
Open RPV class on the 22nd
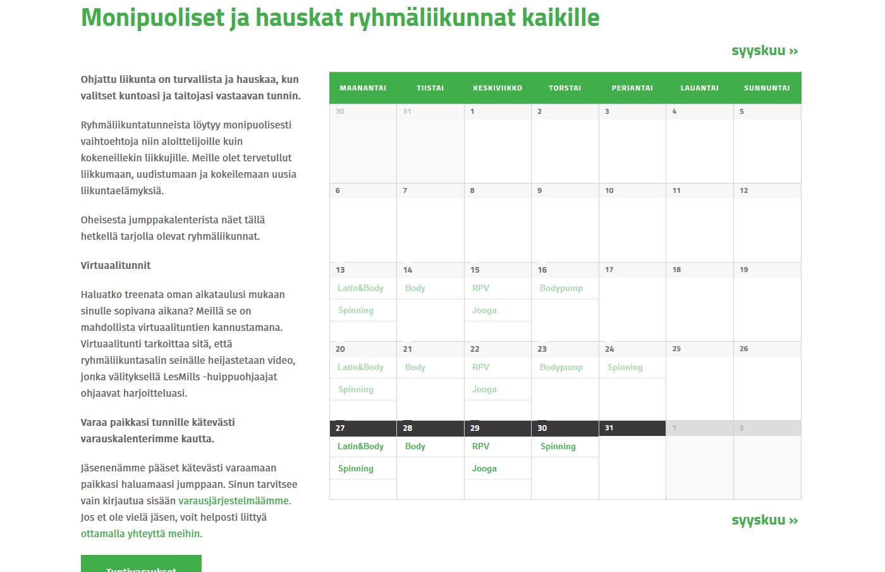(480, 367)
